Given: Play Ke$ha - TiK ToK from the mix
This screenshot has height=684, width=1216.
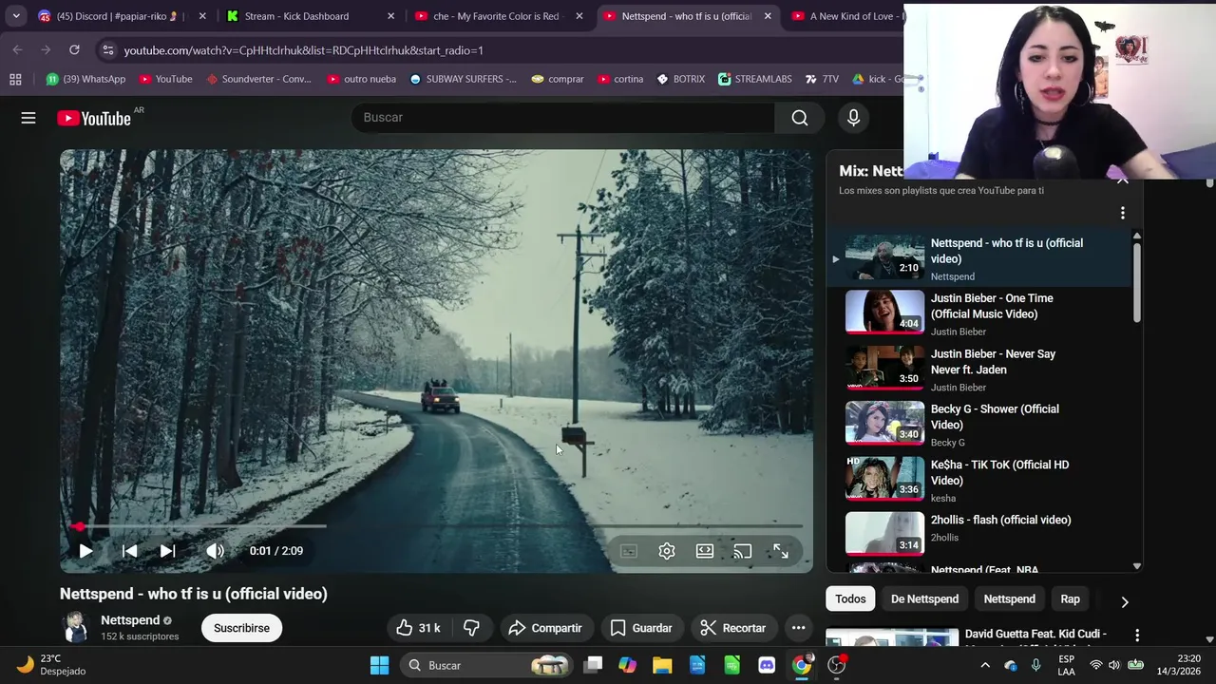Looking at the screenshot, I should click(978, 480).
